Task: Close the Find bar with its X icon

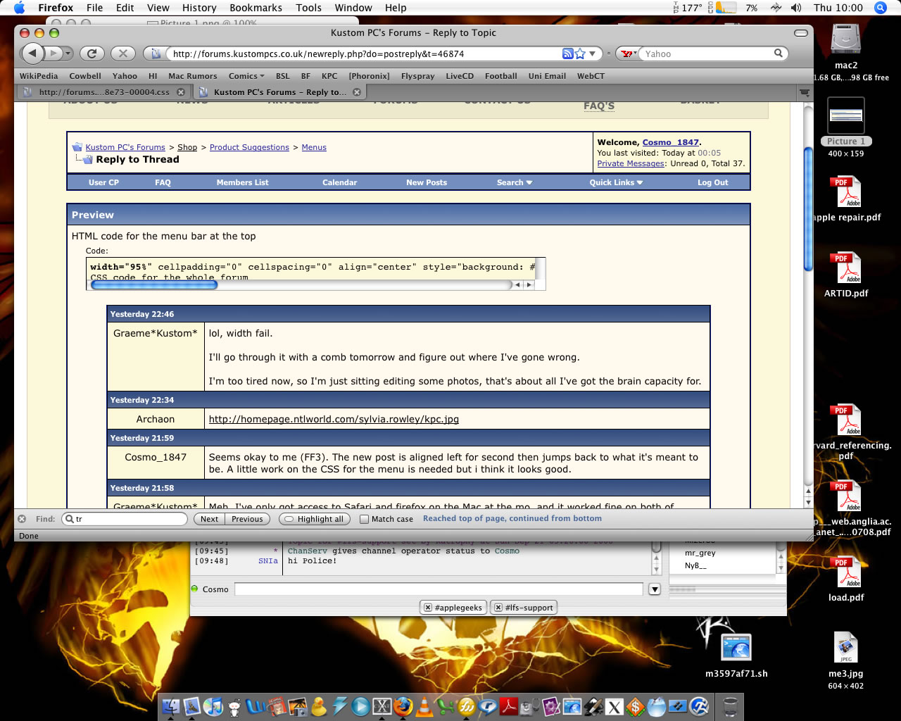Action: [x=22, y=519]
